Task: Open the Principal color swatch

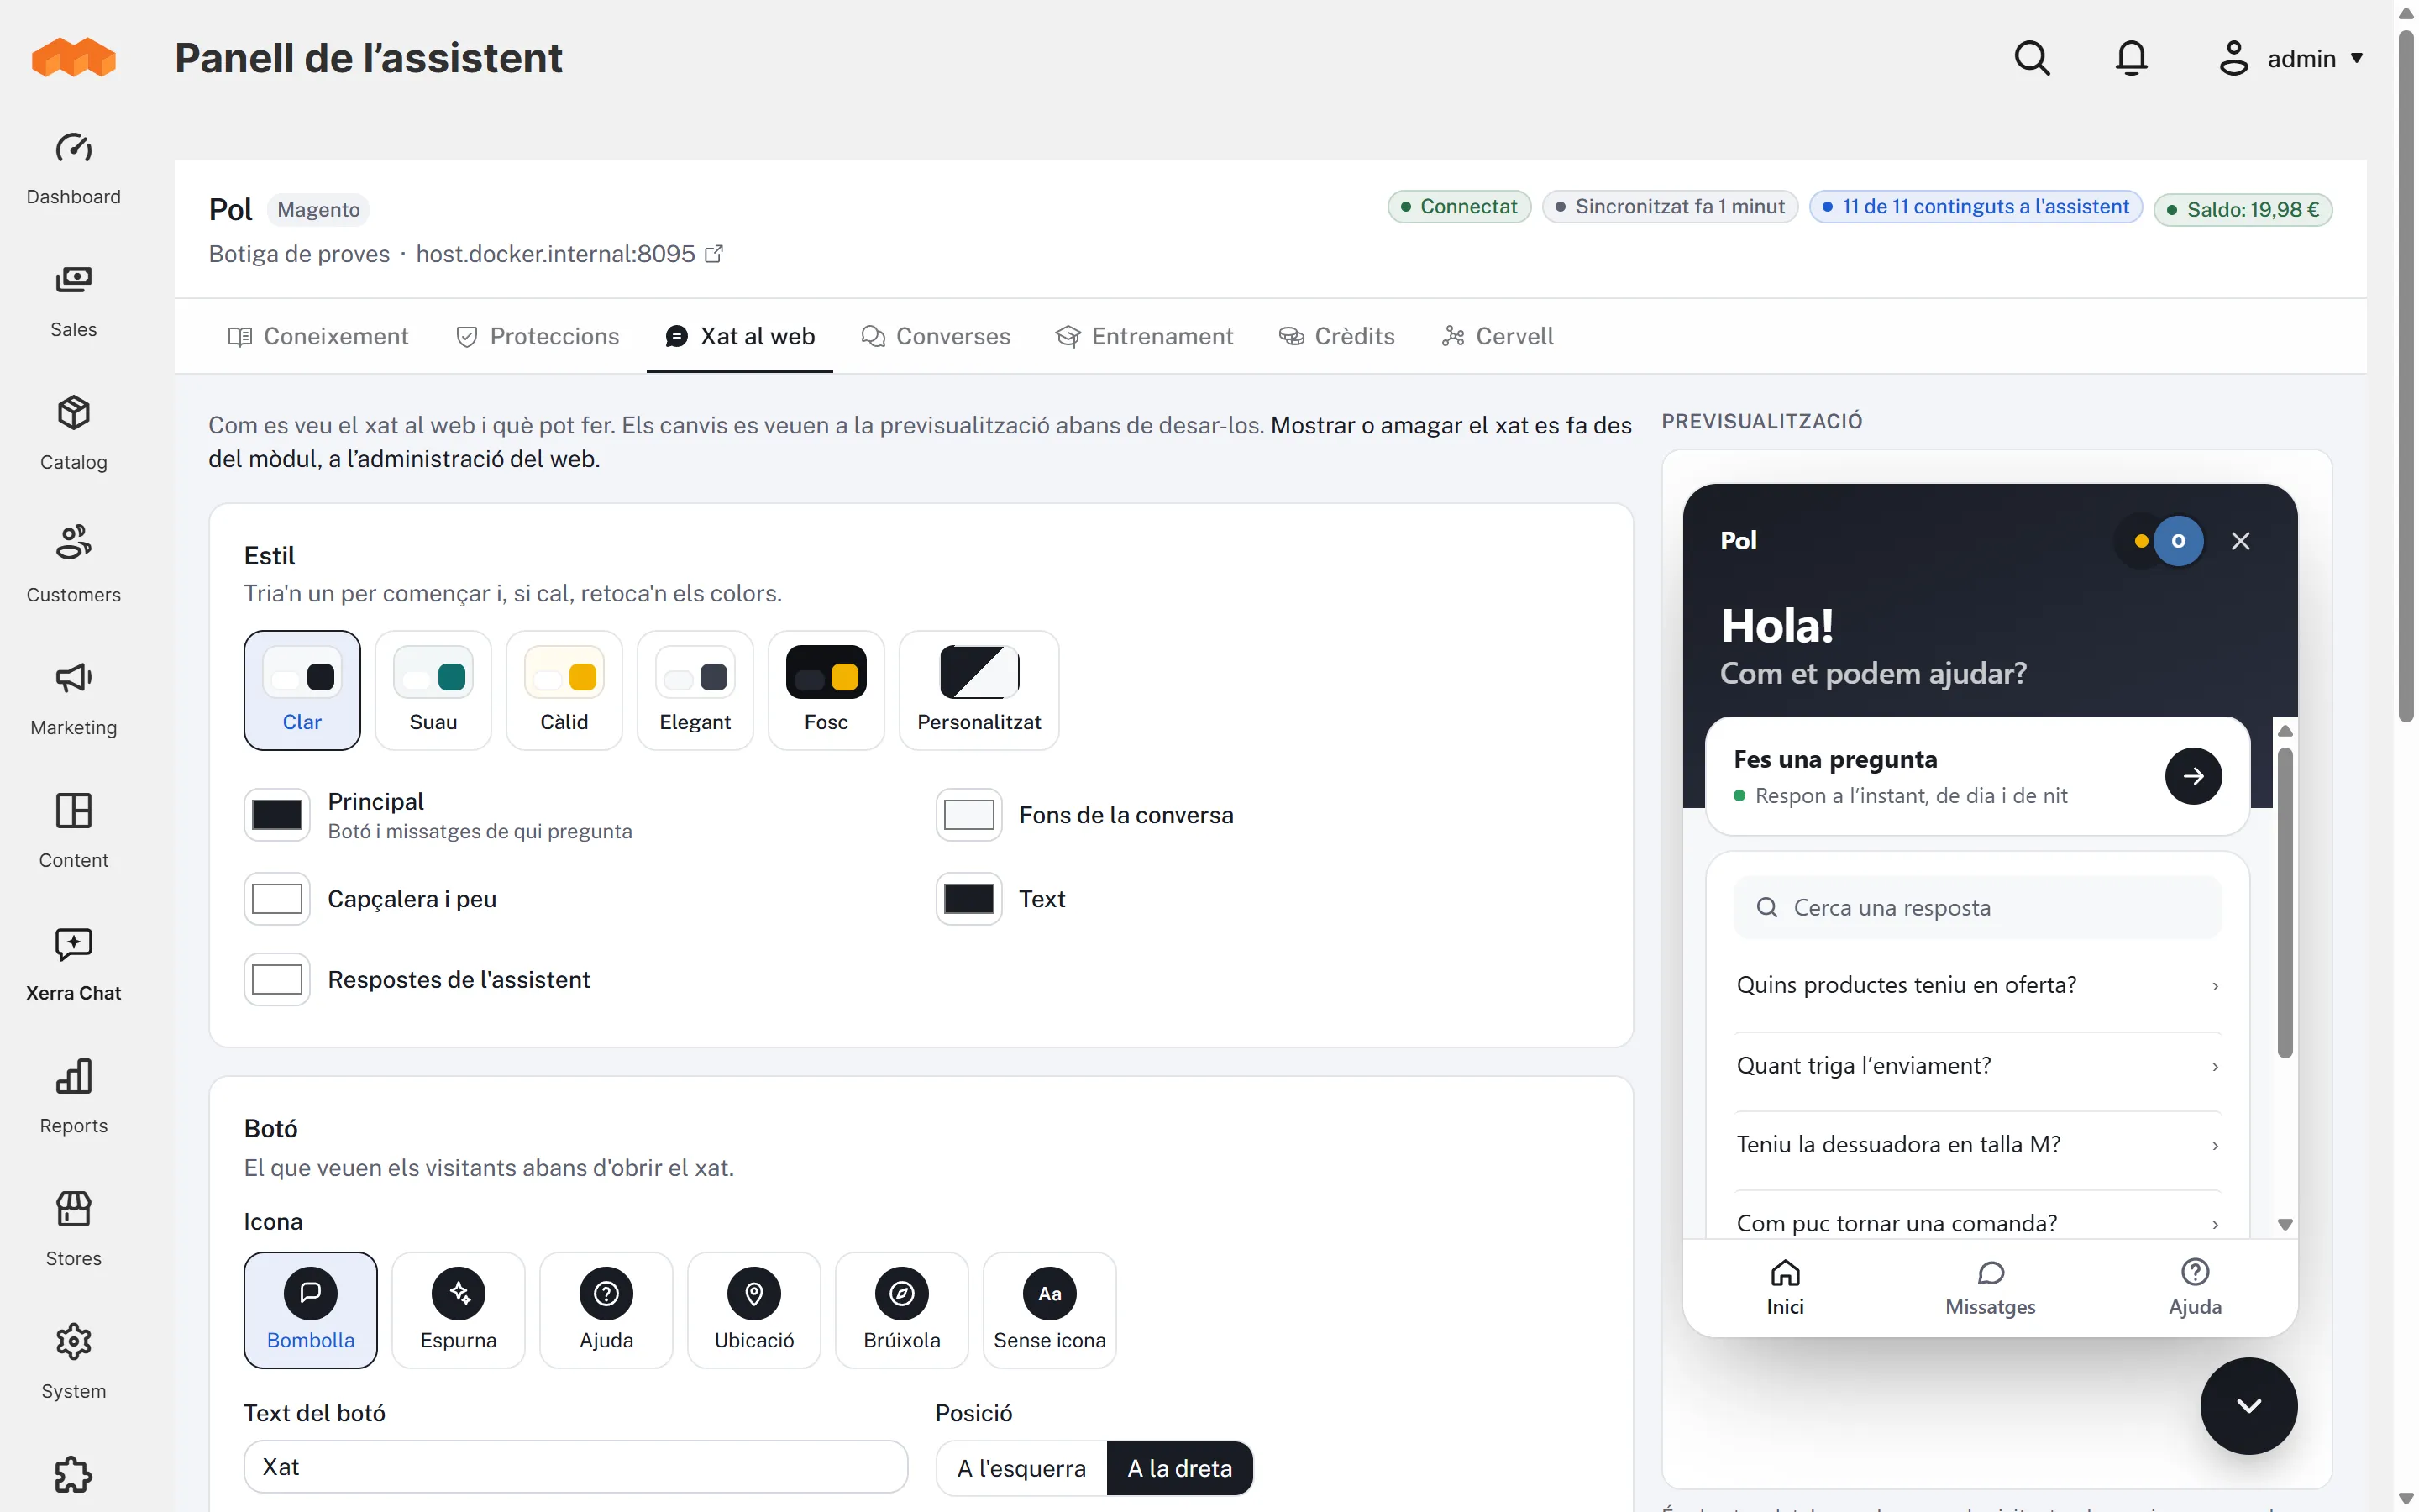Action: (x=277, y=815)
